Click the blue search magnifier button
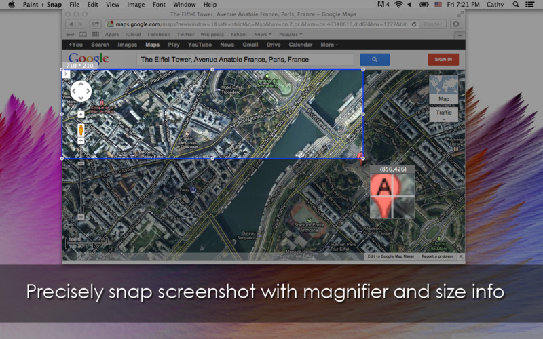The image size is (543, 339). 375,60
